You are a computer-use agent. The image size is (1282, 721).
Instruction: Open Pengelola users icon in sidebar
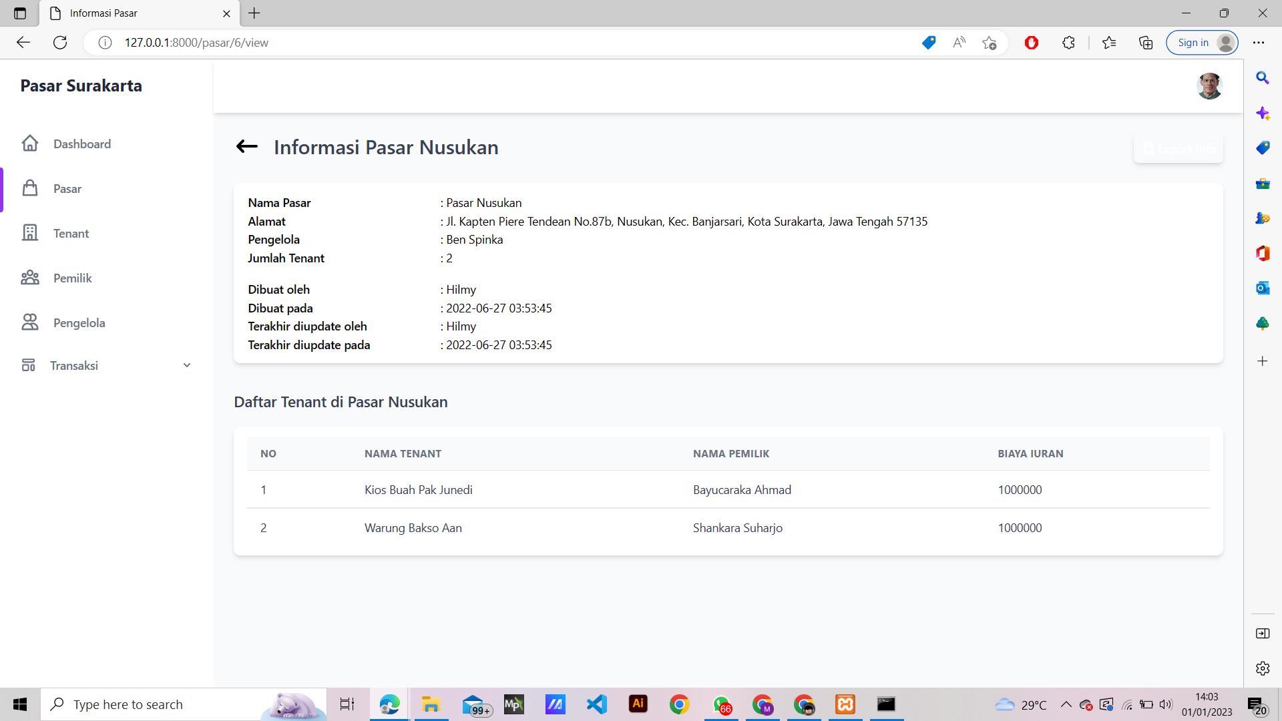click(x=30, y=322)
